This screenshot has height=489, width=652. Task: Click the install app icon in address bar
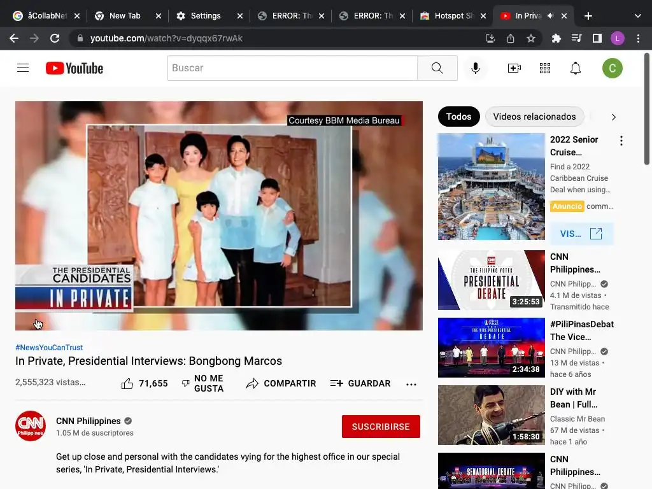tap(490, 38)
